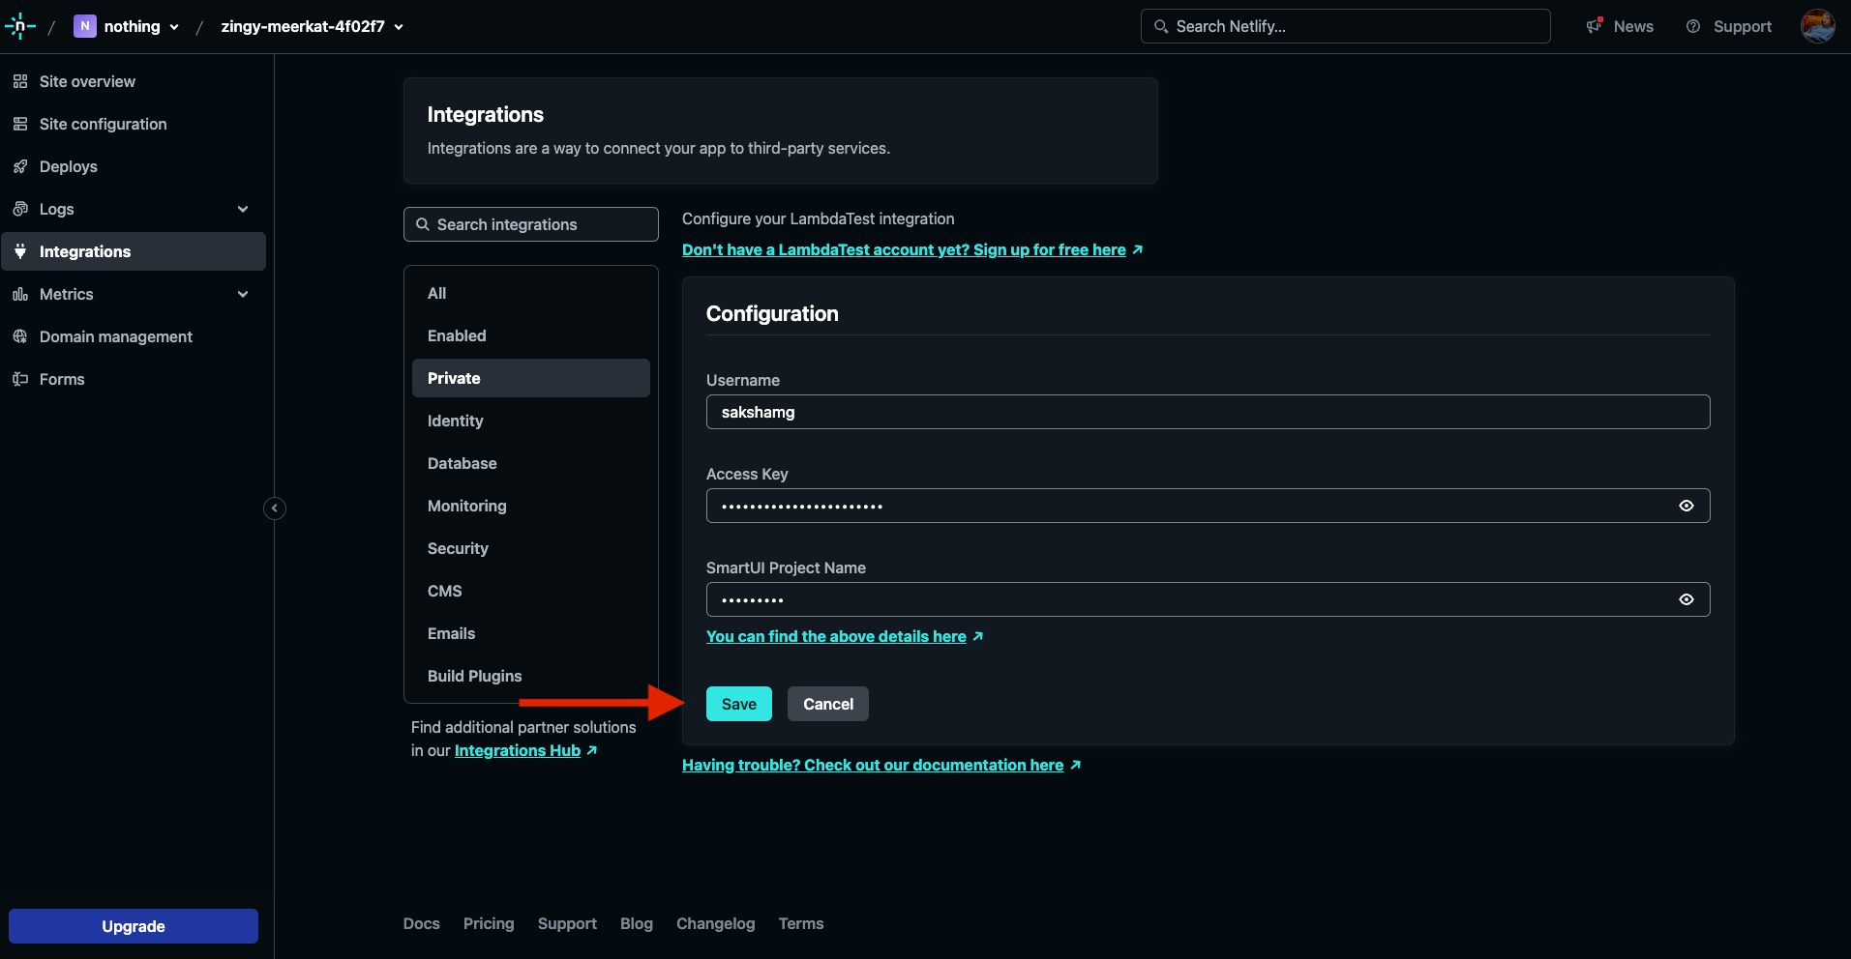
Task: Switch to the Build Plugins category
Action: 474,676
